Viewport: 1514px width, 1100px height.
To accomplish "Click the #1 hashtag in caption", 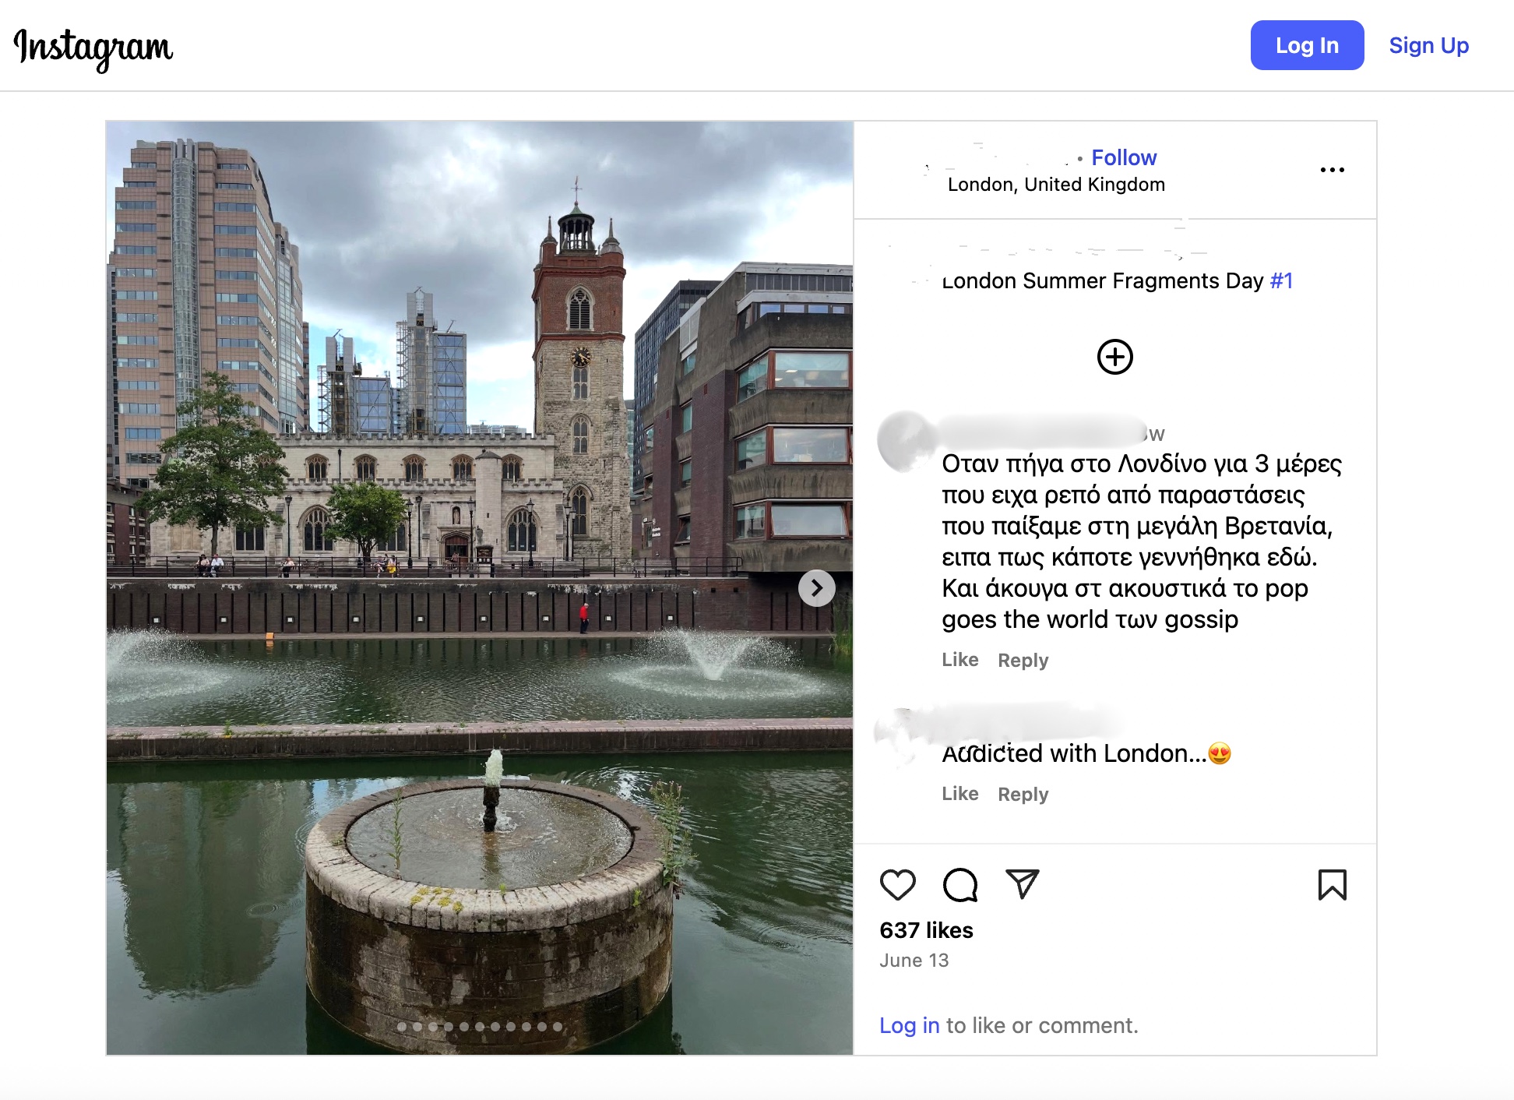I will 1281,280.
